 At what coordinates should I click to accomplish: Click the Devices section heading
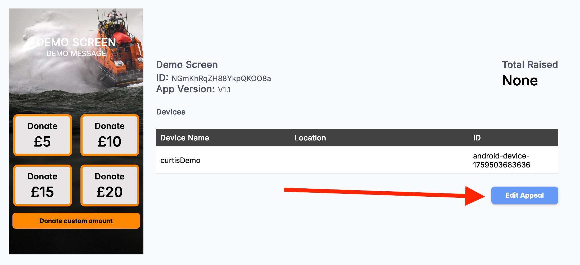(x=171, y=112)
